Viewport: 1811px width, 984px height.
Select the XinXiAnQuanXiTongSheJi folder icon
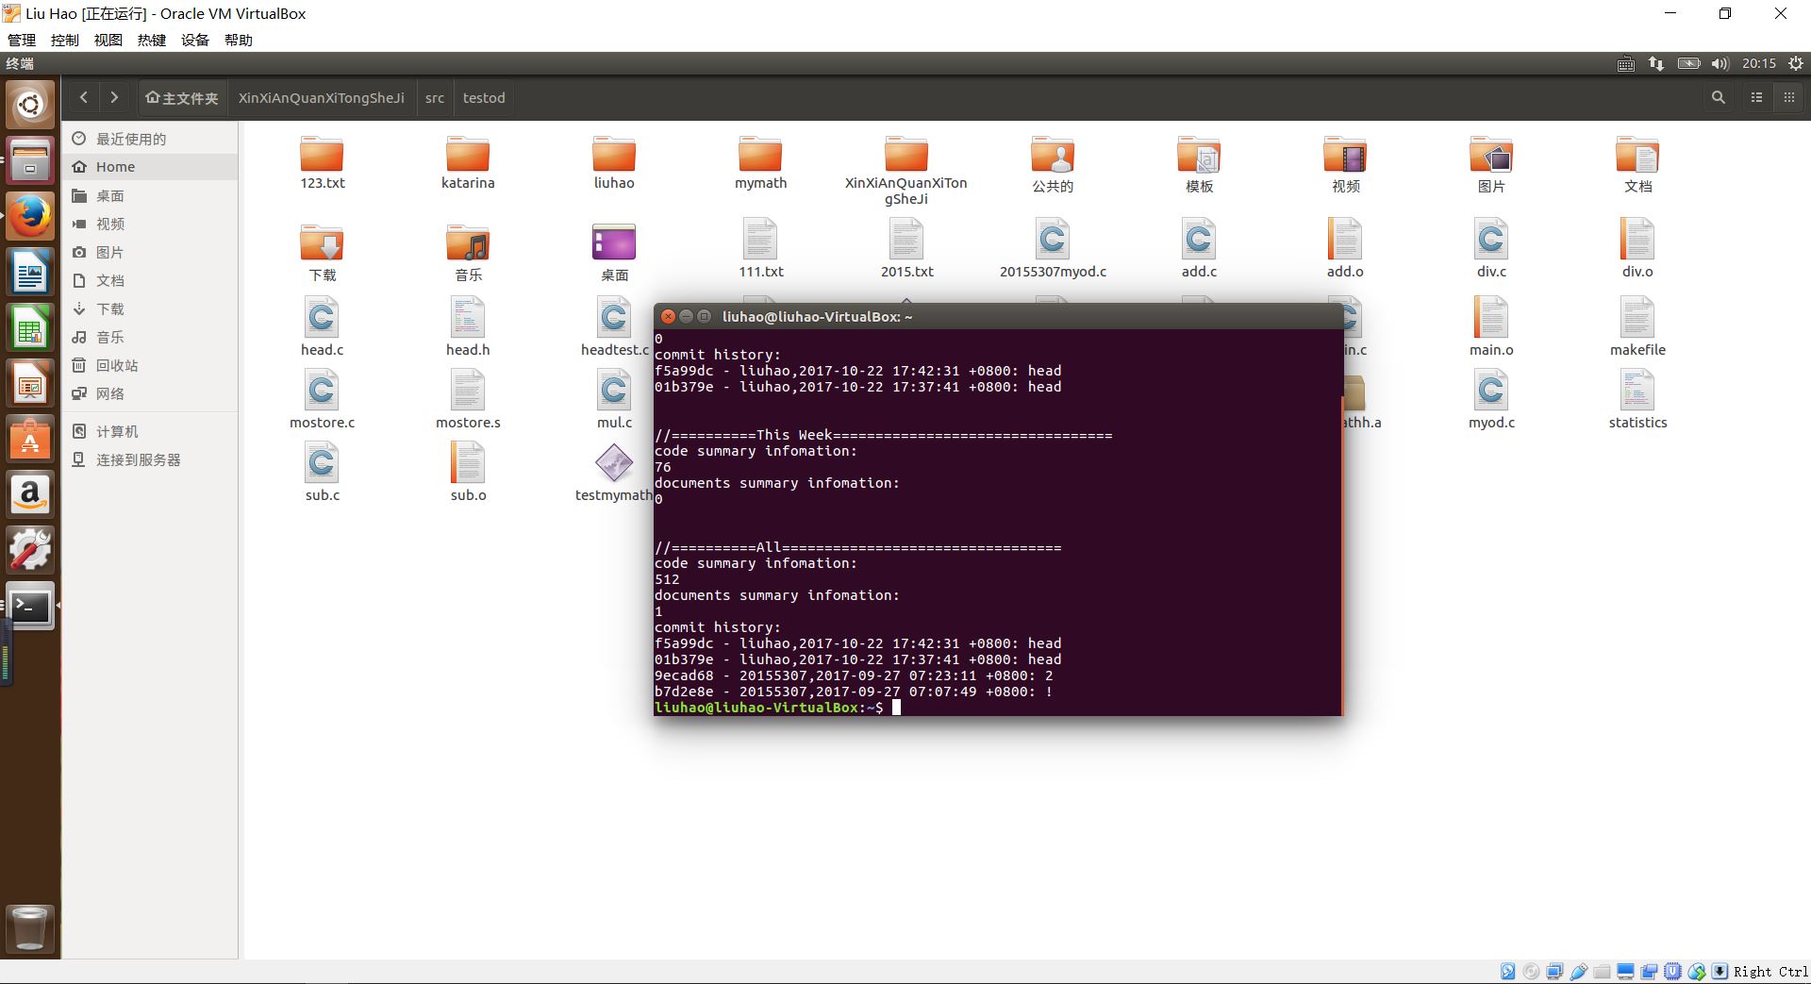(x=906, y=153)
